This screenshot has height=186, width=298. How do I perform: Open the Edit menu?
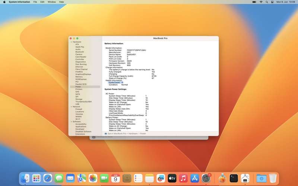pos(42,2)
